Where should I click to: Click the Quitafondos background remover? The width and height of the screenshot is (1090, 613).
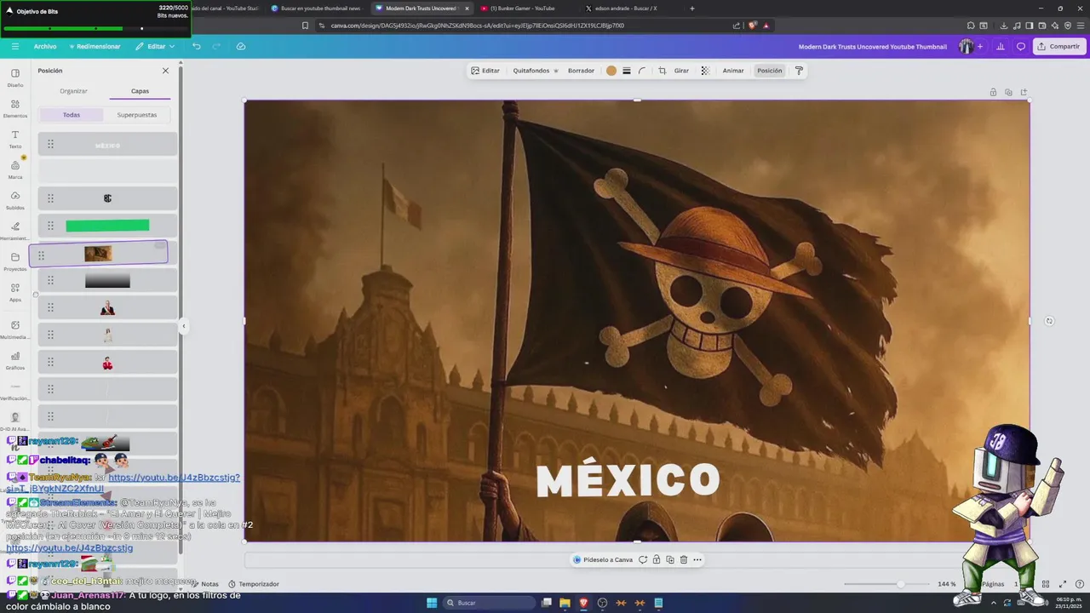point(536,71)
